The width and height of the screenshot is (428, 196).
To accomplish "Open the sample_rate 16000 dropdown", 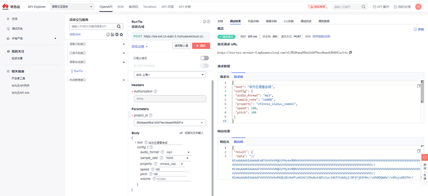I will [x=178, y=158].
